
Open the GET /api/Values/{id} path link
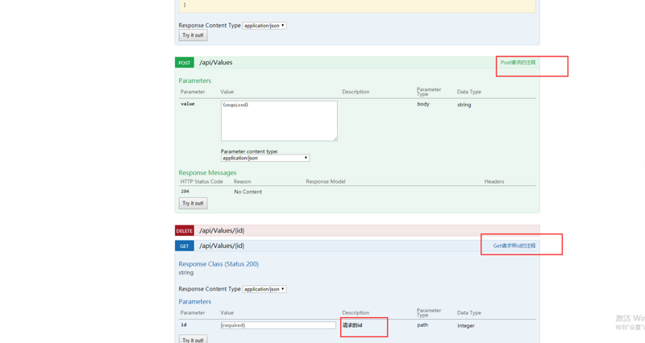click(x=222, y=246)
